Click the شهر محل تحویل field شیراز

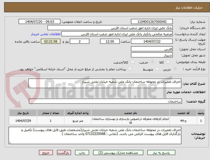(152, 55)
